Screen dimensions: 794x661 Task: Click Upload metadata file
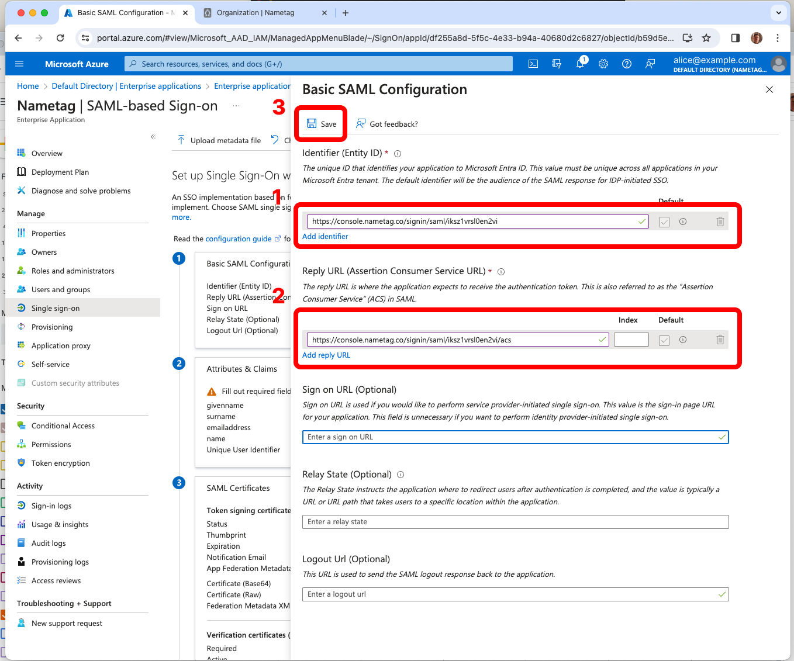click(x=219, y=140)
